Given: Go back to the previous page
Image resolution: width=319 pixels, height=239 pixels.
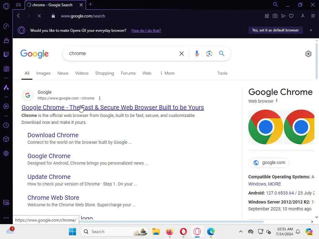Looking at the screenshot, I should pos(18,16).
